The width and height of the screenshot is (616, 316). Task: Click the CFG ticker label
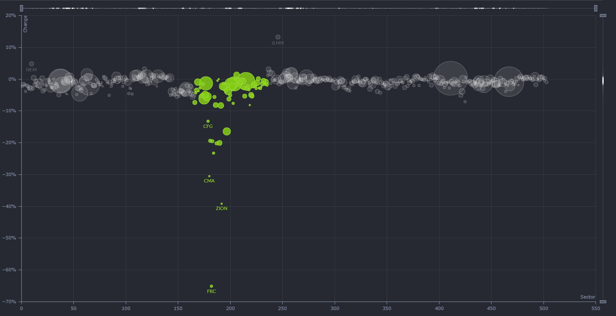coord(208,126)
